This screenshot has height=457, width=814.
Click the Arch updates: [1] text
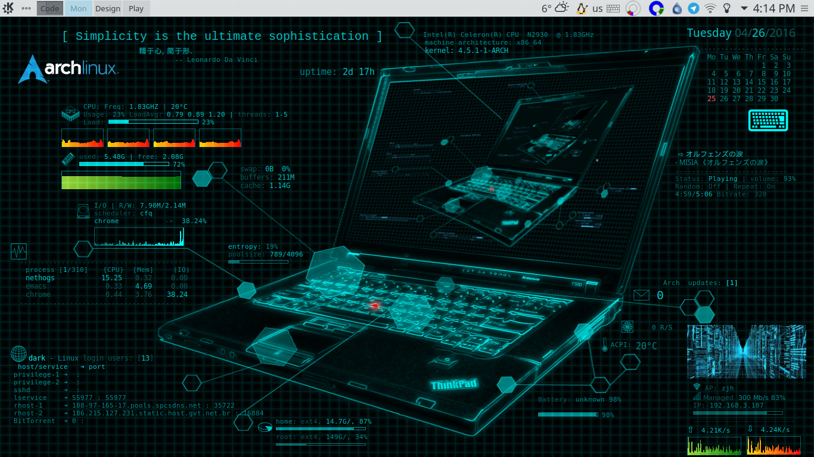click(701, 283)
